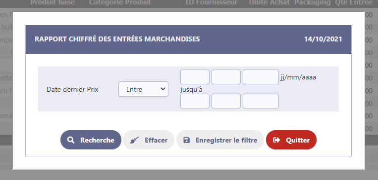This screenshot has height=180, width=378.
Task: Click the Rapport chiffré des entrées marchandises title
Action: [x=117, y=39]
